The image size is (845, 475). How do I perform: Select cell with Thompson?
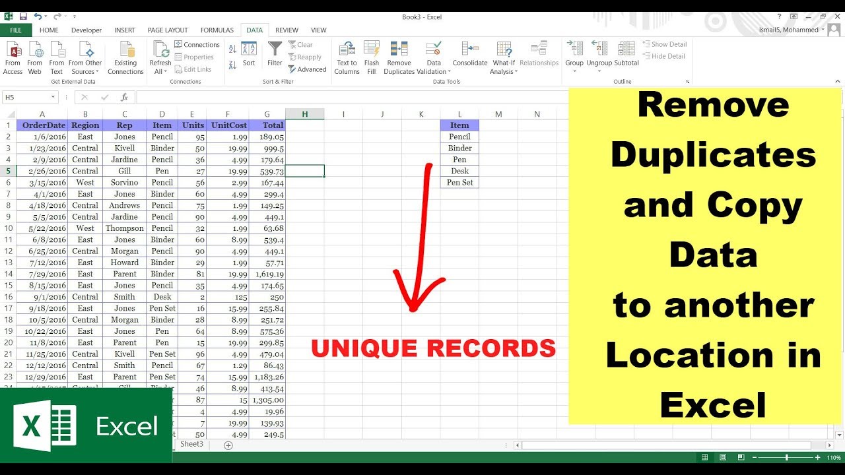124,228
